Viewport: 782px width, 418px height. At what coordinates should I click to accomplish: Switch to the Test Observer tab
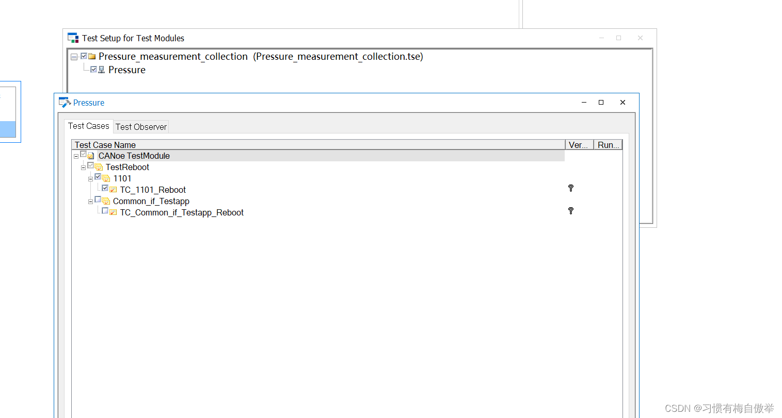[141, 127]
